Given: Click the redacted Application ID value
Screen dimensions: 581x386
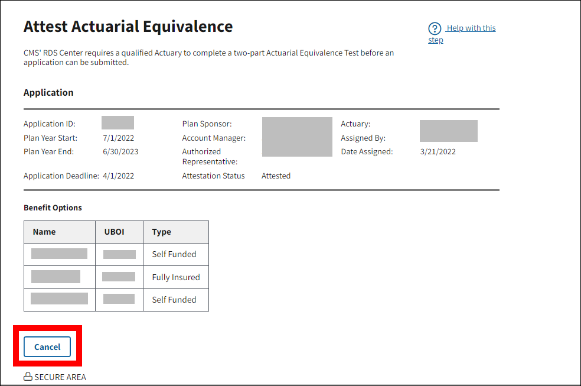Looking at the screenshot, I should (x=117, y=123).
